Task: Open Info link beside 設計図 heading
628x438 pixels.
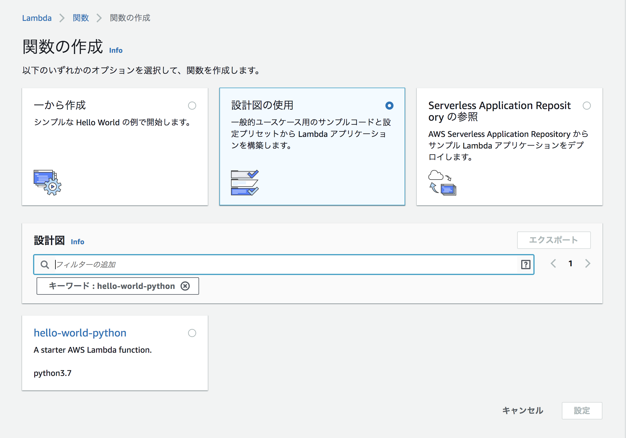Action: point(77,242)
